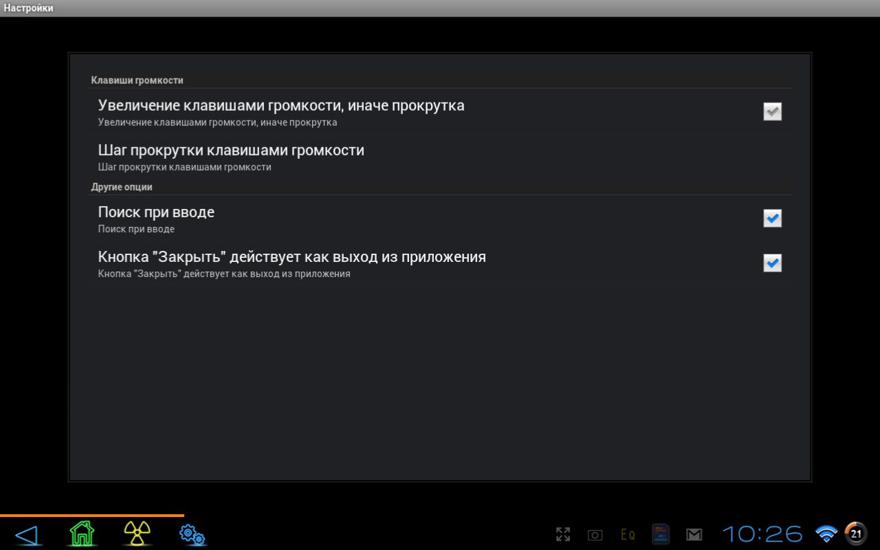This screenshot has height=550, width=880.
Task: Open the blue gears settings icon
Action: coord(192,534)
